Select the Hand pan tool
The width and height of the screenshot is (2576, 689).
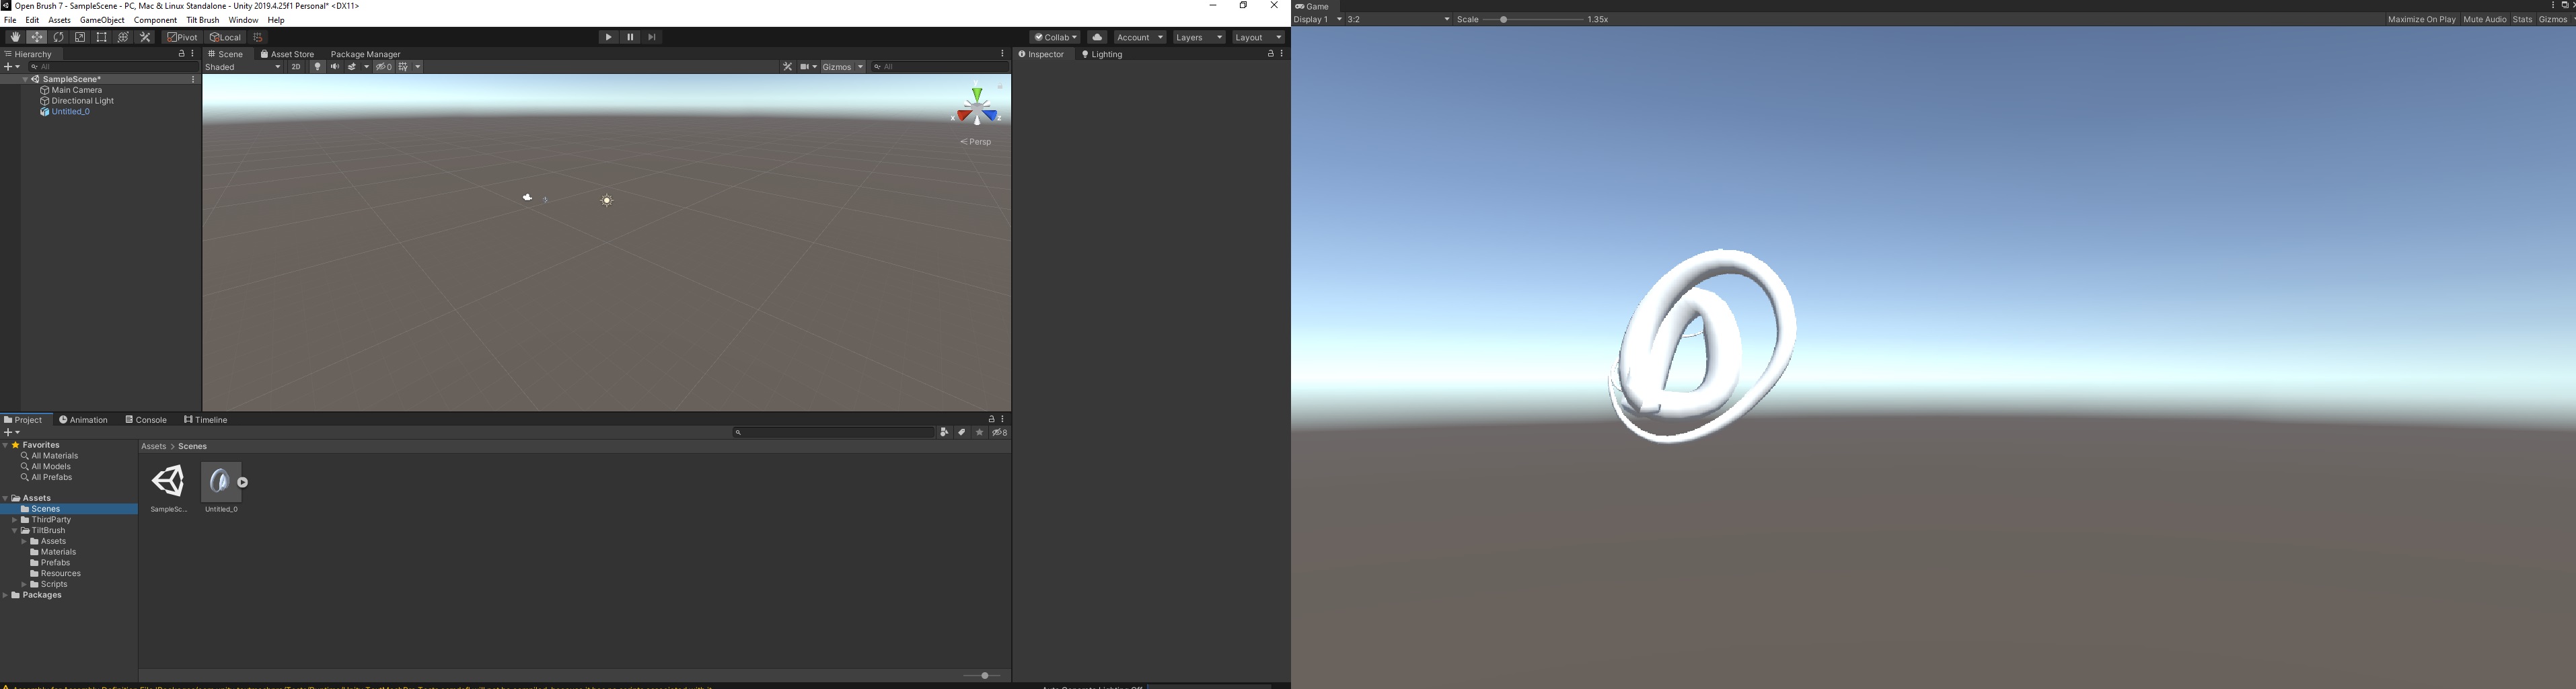tap(14, 36)
